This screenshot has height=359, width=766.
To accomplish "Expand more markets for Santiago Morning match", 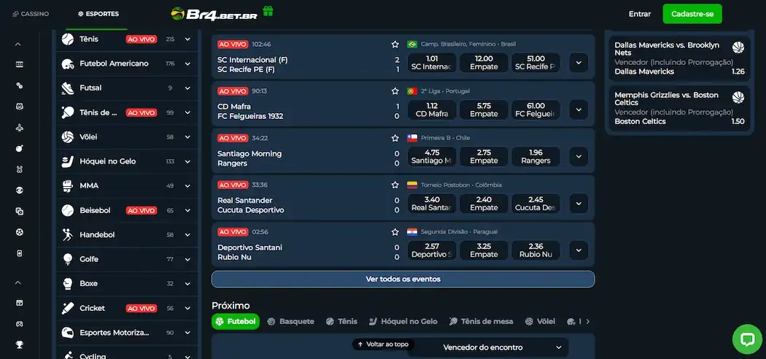I will click(x=579, y=157).
